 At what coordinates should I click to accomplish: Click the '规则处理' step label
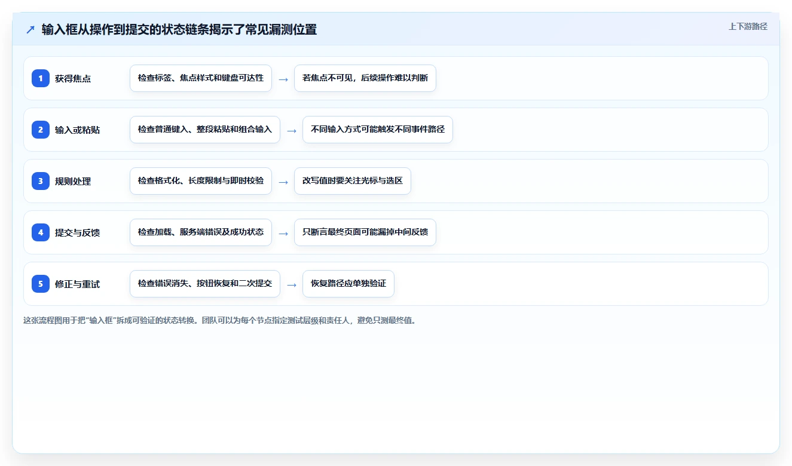73,181
